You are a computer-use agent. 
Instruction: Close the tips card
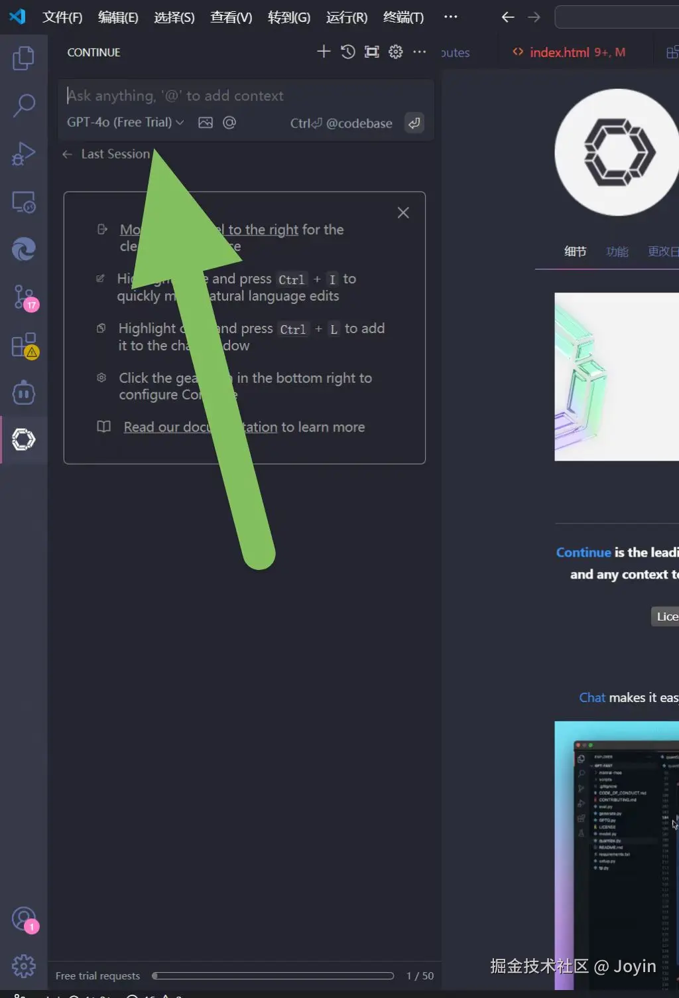403,213
